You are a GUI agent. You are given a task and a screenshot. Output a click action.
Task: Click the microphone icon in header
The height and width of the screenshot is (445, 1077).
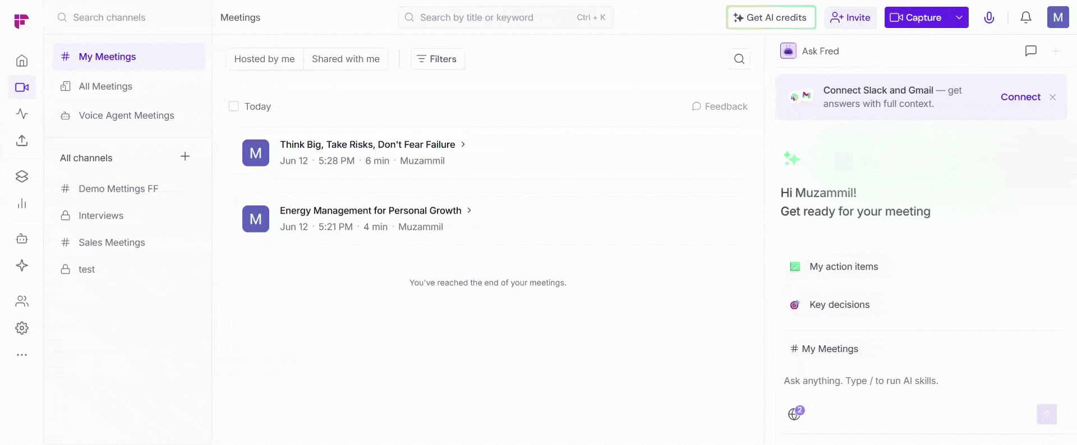[x=989, y=17]
